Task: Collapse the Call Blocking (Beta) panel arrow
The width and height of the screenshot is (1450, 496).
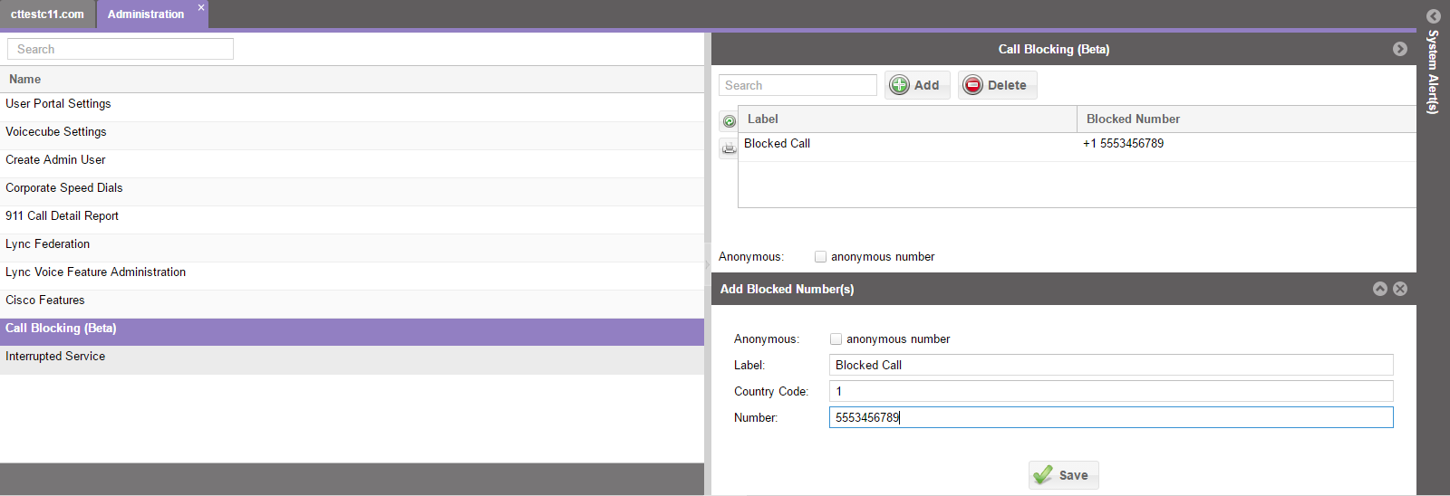Action: point(1400,49)
